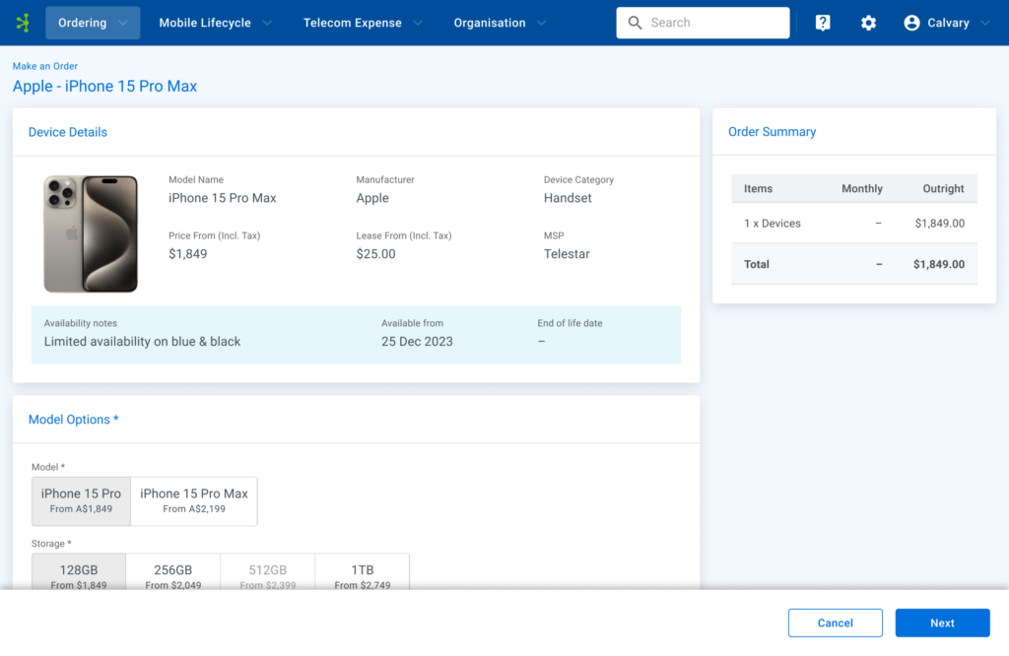Click the search magnifier icon
The height and width of the screenshot is (656, 1009).
click(636, 23)
